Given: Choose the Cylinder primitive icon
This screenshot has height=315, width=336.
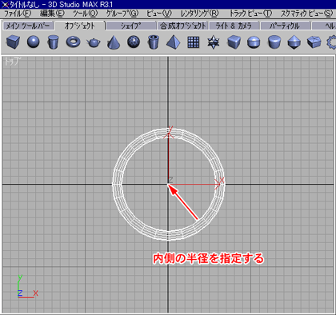Looking at the screenshot, I should tap(53, 42).
